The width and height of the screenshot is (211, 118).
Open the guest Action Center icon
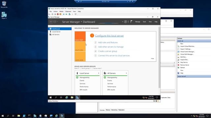(x=157, y=97)
